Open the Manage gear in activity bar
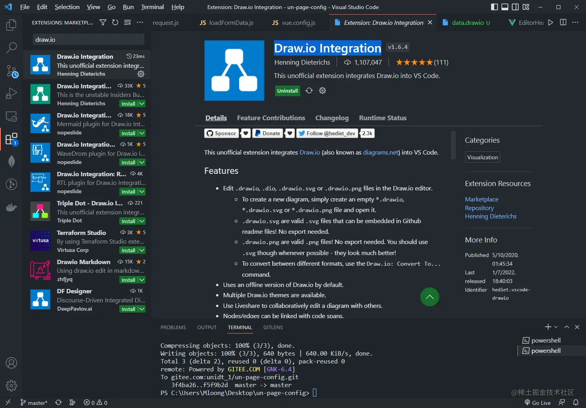Screen dimensions: 586x408 tap(11, 386)
